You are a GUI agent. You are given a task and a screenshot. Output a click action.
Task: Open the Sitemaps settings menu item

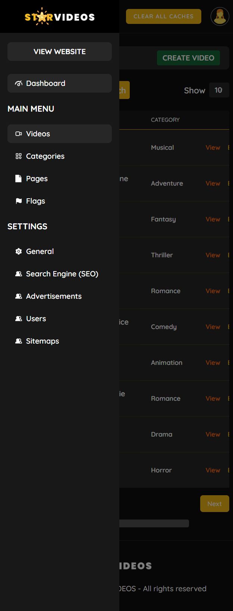click(x=42, y=341)
